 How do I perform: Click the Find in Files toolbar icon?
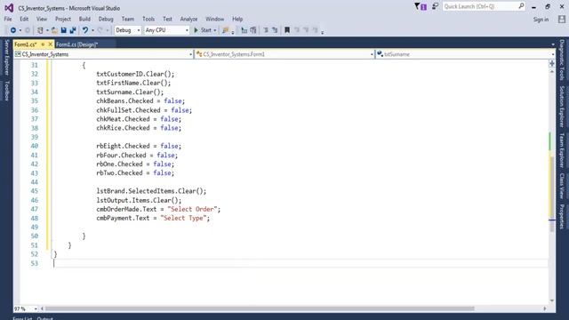click(225, 30)
